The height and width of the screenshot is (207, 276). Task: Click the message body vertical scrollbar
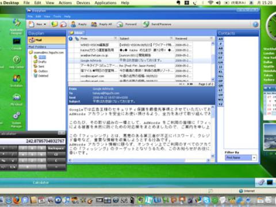213,132
